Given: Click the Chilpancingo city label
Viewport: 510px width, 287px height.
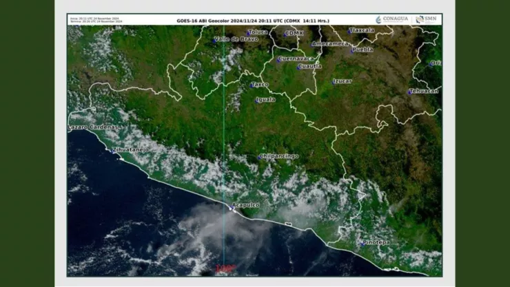Looking at the screenshot, I should [278, 156].
